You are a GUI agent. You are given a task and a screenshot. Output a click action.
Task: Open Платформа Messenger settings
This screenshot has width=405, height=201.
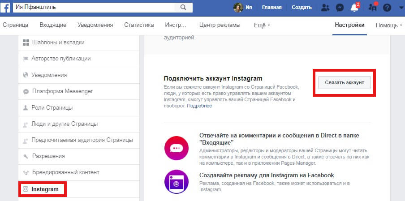click(x=79, y=91)
